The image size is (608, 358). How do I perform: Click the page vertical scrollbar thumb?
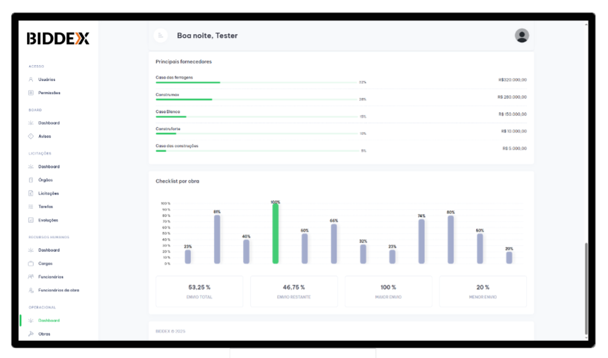click(586, 288)
